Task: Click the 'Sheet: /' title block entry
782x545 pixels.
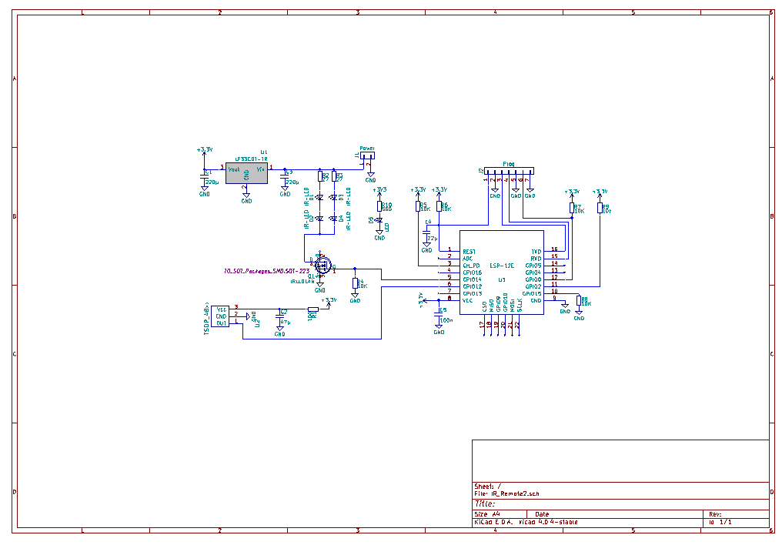Action: coord(488,486)
